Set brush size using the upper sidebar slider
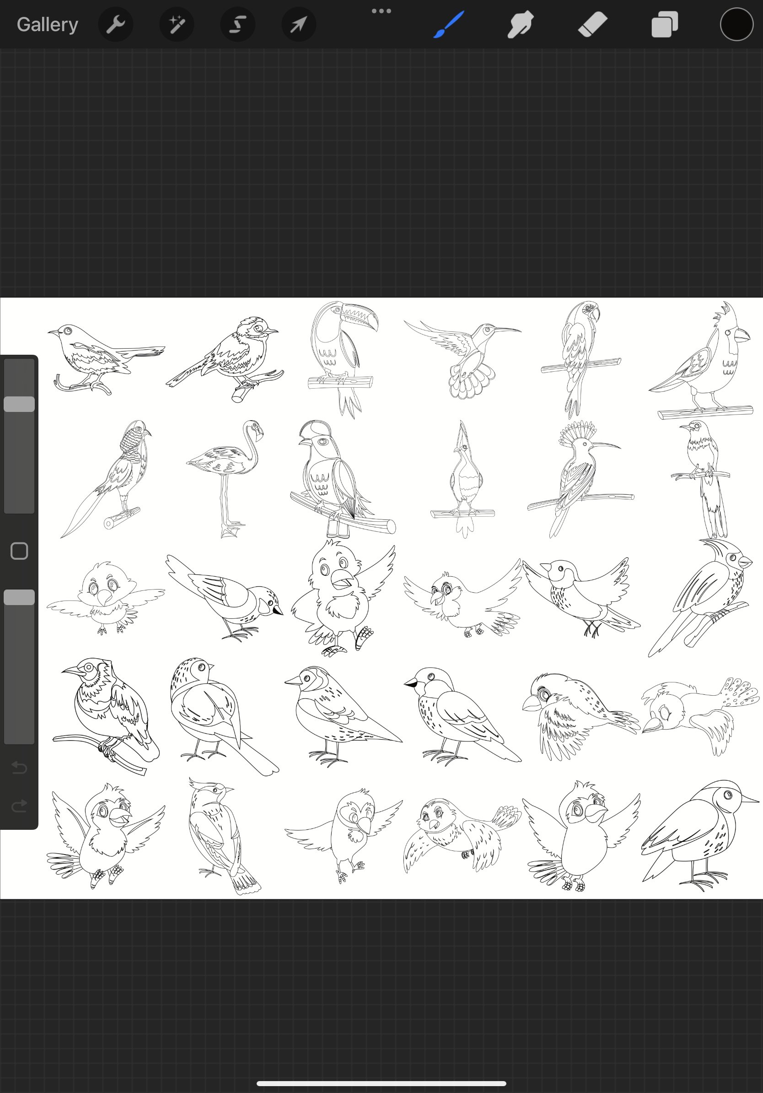Viewport: 763px width, 1093px height. point(20,404)
